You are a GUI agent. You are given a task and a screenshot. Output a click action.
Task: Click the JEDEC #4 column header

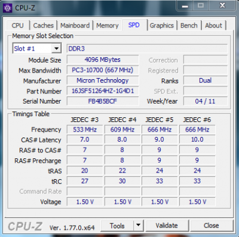(122, 120)
